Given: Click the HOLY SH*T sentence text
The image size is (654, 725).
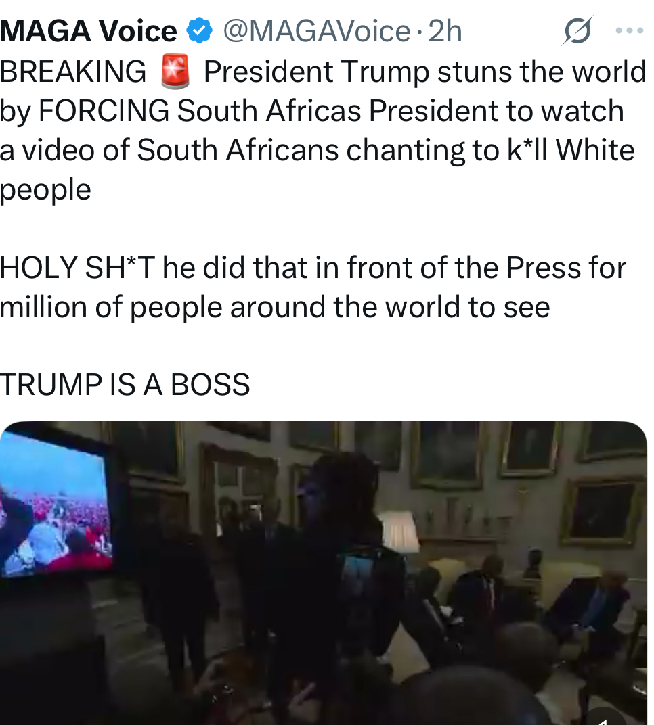Looking at the screenshot, I should coord(312,287).
